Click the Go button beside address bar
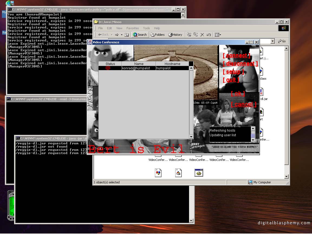This screenshot has width=312, height=234. [x=282, y=41]
